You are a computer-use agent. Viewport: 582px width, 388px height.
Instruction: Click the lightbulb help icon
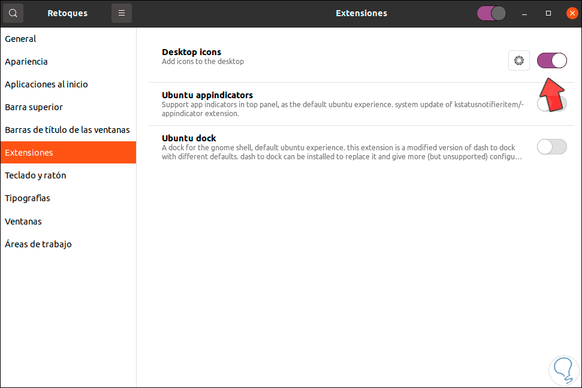click(563, 370)
